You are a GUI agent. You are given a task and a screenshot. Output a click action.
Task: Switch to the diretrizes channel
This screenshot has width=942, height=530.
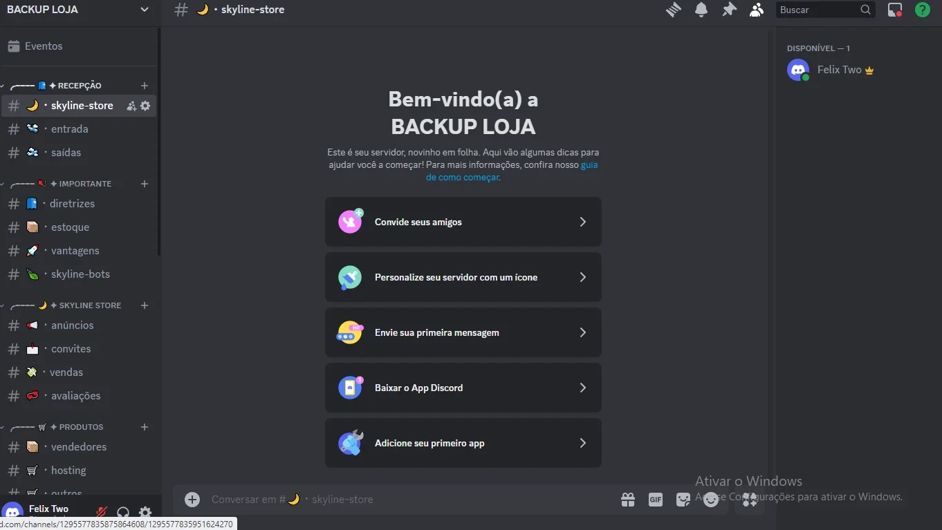(x=79, y=204)
